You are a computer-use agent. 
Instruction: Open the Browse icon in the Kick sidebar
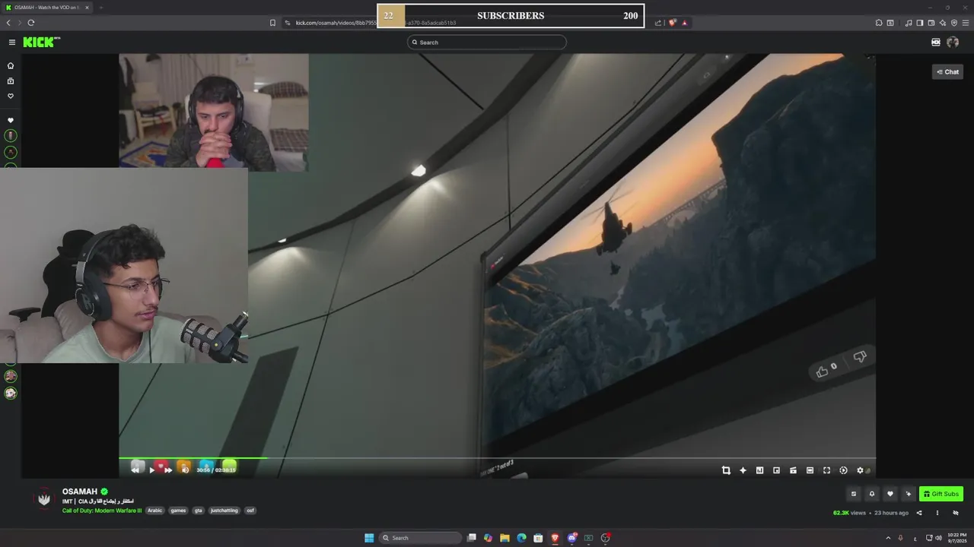pos(11,81)
